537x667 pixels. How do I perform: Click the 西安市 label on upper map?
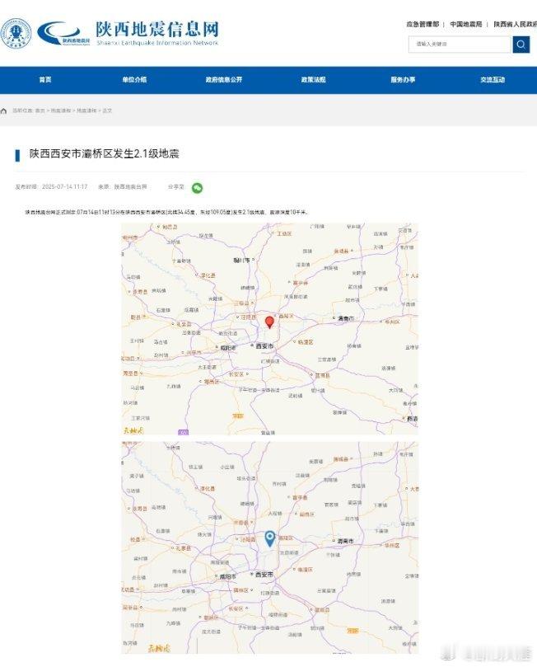point(264,346)
